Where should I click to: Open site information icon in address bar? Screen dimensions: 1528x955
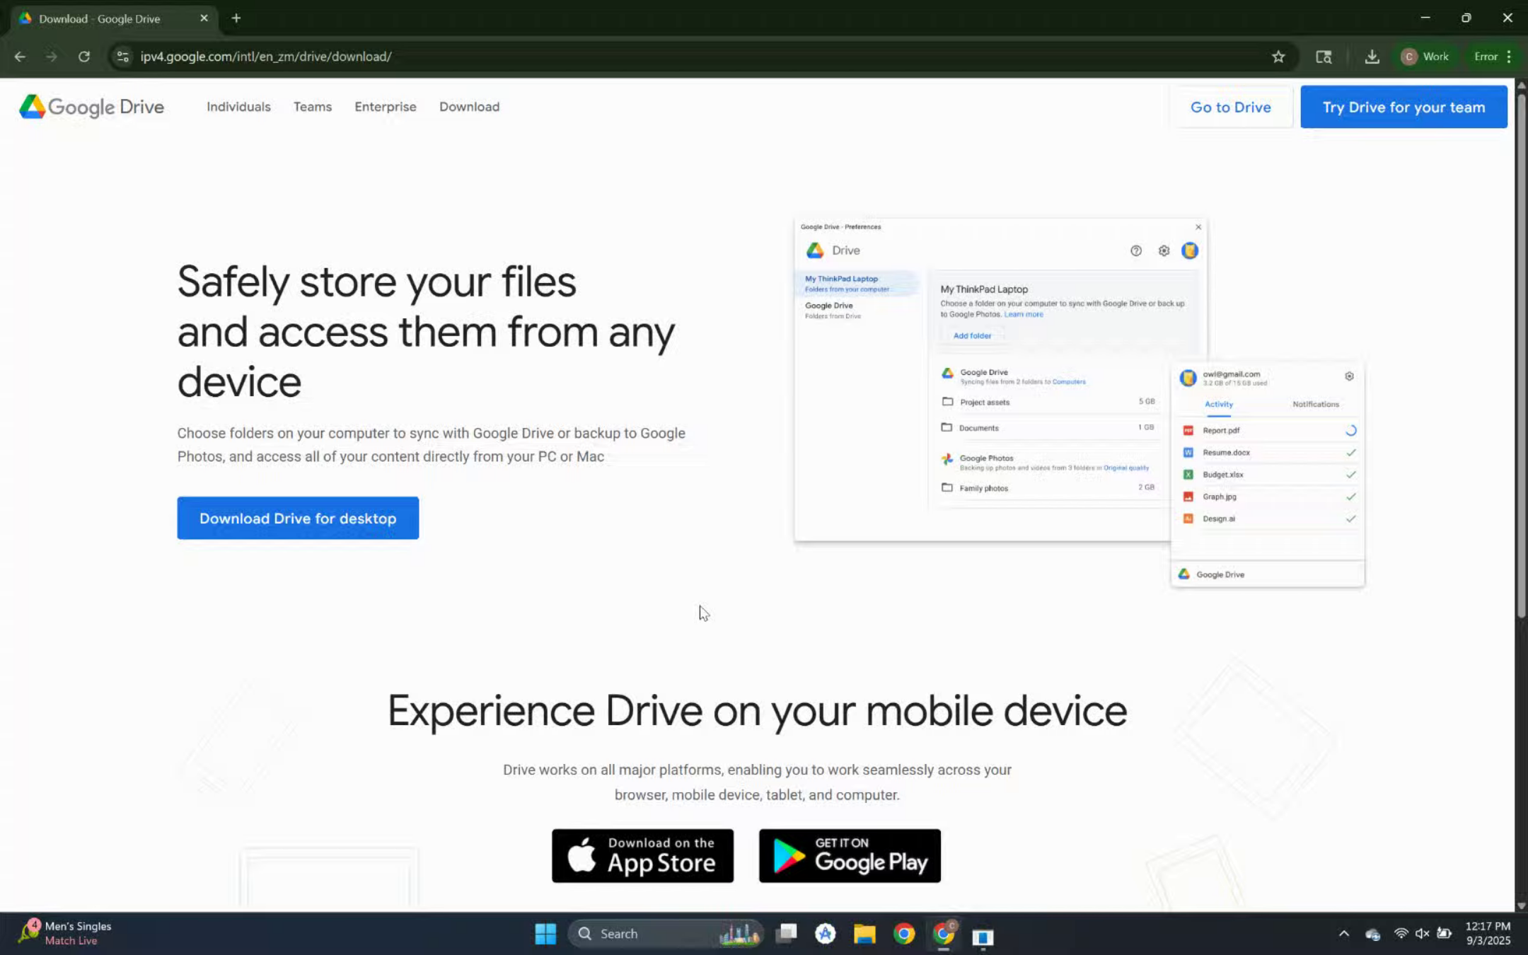tap(122, 57)
